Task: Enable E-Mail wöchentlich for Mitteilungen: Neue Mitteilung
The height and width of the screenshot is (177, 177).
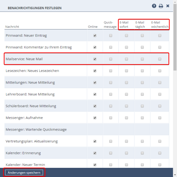Action: (160, 82)
